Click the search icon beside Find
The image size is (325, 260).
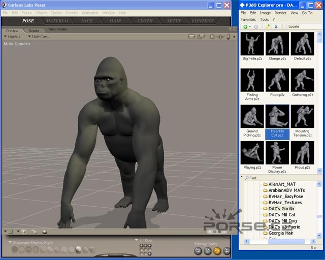(247, 178)
